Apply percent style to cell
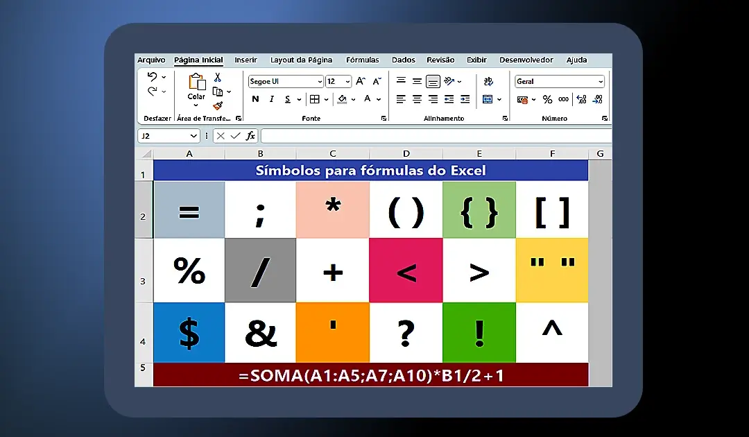Screen dimensions: 749x437 pos(547,99)
